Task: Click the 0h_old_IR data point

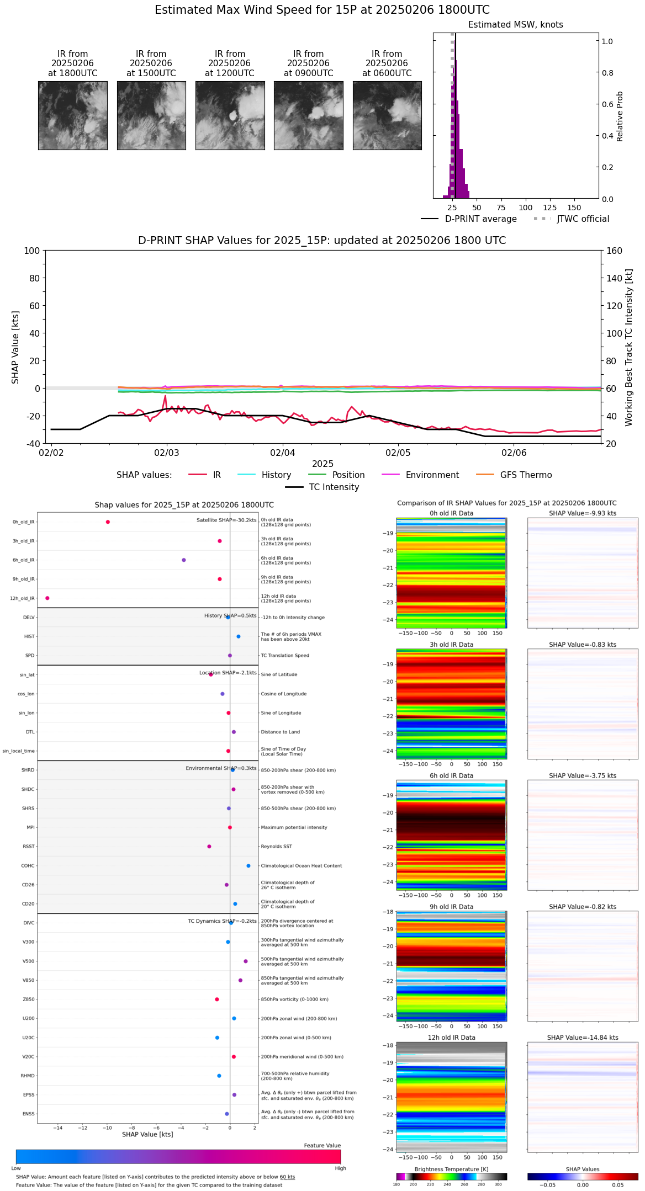Action: [x=108, y=522]
